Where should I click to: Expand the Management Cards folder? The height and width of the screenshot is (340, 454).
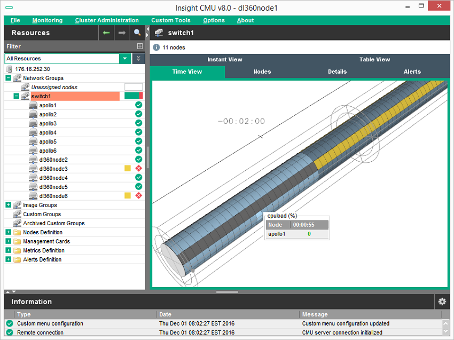click(x=8, y=241)
